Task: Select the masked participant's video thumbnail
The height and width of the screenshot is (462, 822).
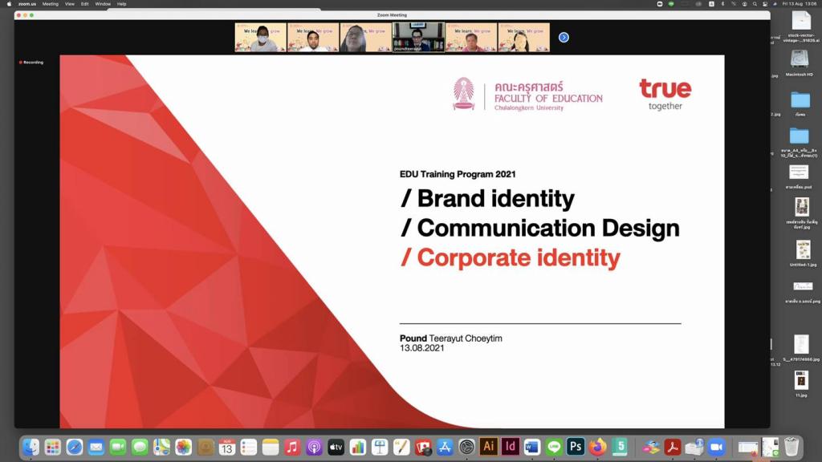Action: click(x=261, y=37)
